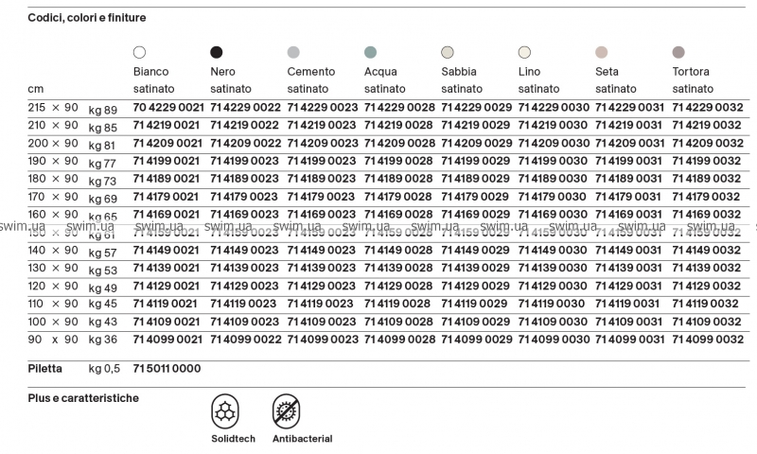Click code 71 4219 0022 in Nero column
The image size is (757, 454).
[x=245, y=125]
